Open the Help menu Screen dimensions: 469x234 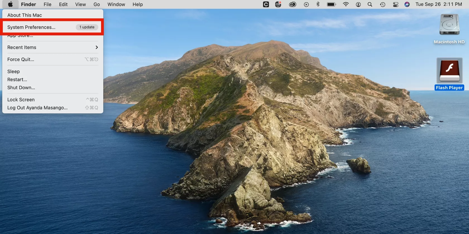pos(138,4)
